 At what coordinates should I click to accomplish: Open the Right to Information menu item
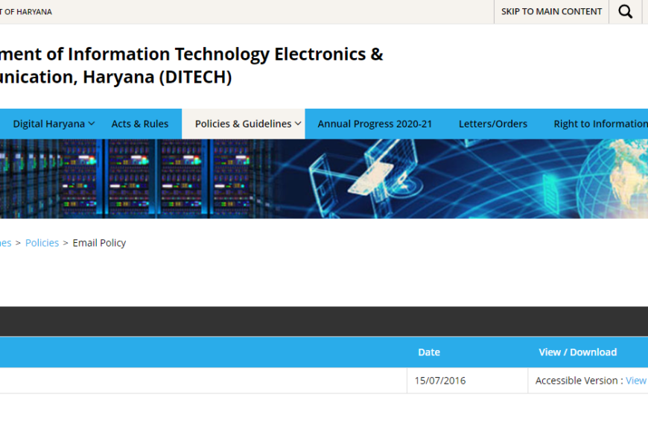pyautogui.click(x=600, y=124)
